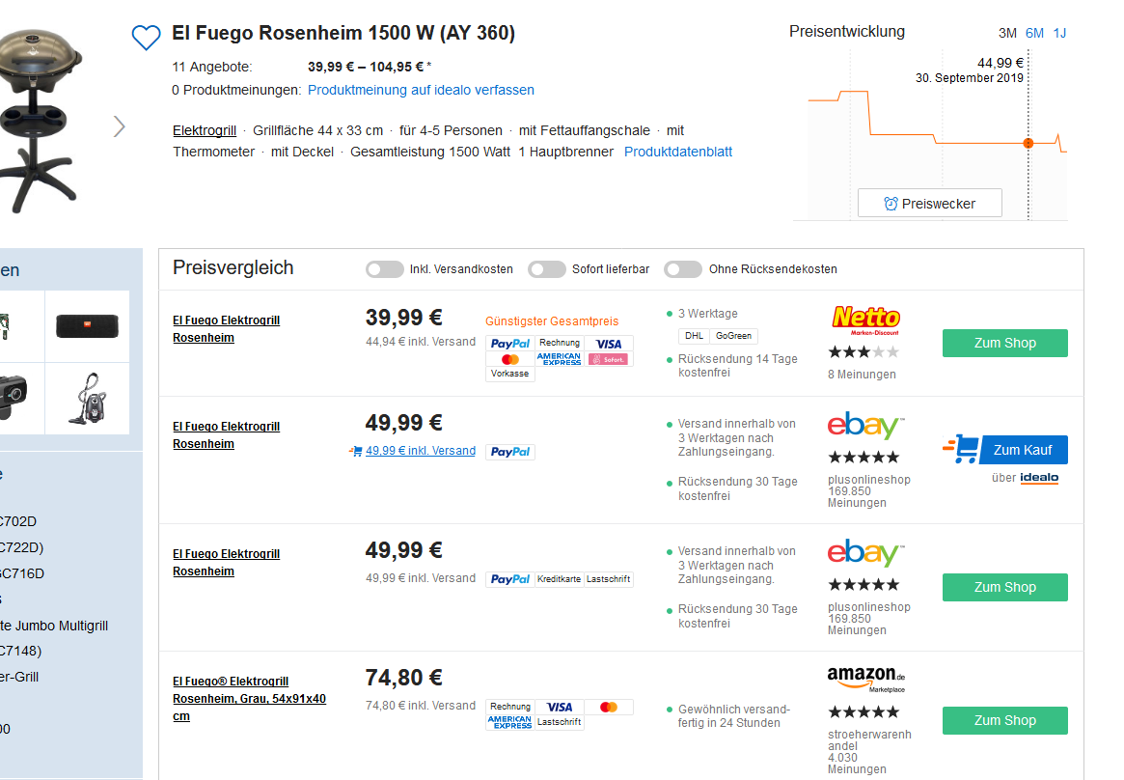1124x780 pixels.
Task: Enable the Sofort lieferbar toggle
Action: [547, 269]
